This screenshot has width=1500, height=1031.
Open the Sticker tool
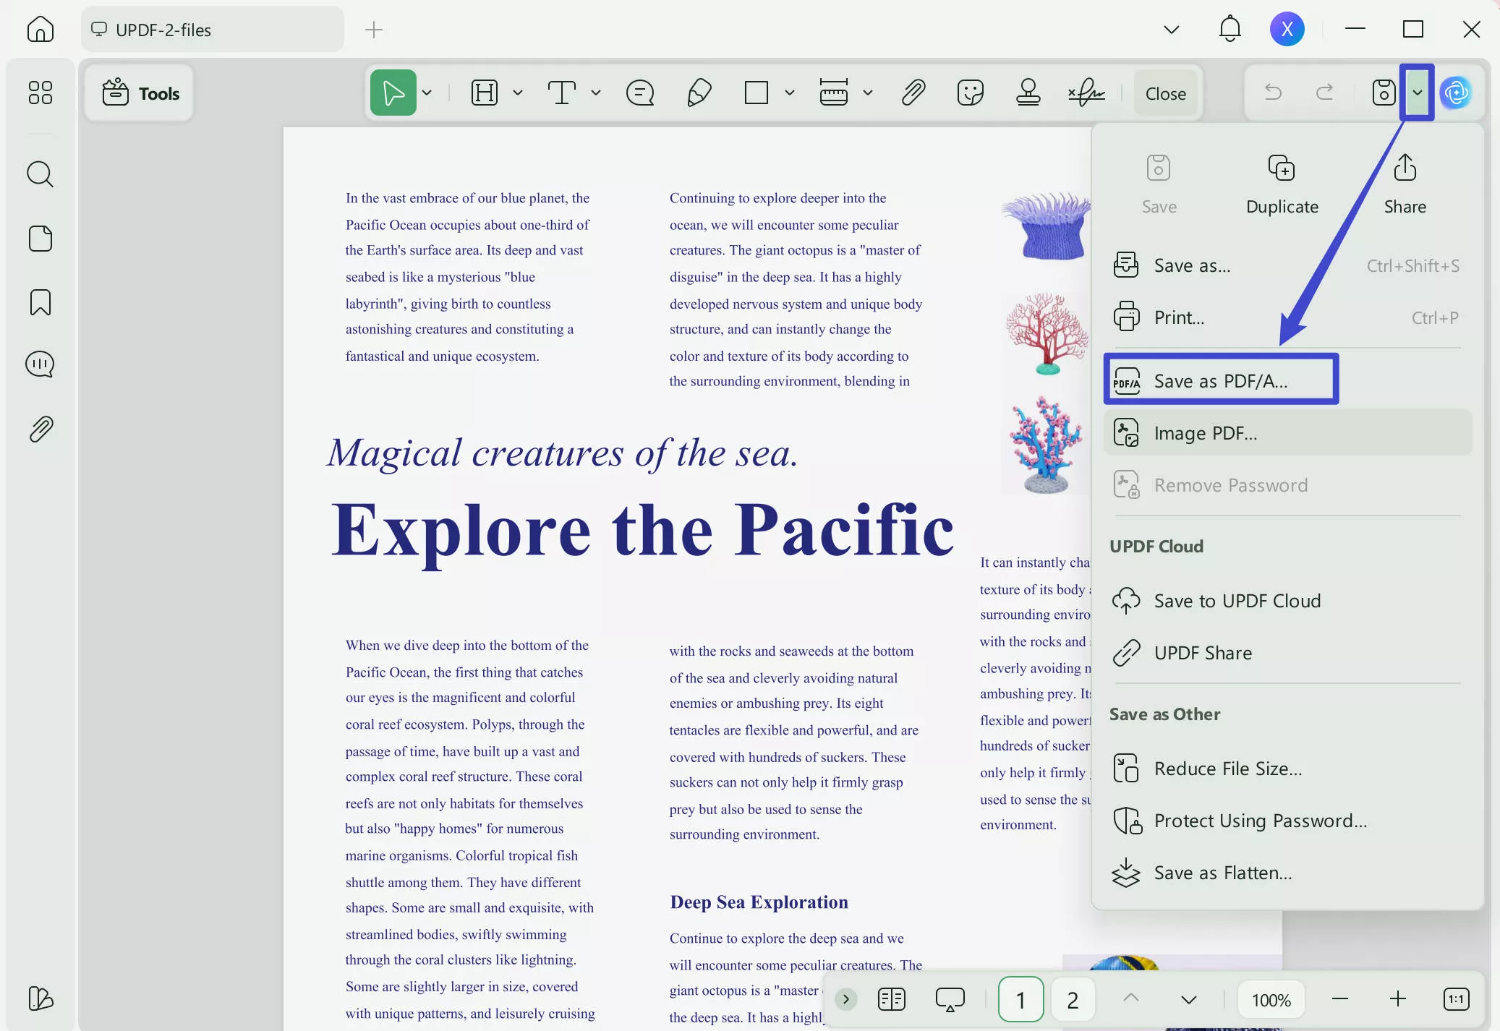pos(971,93)
